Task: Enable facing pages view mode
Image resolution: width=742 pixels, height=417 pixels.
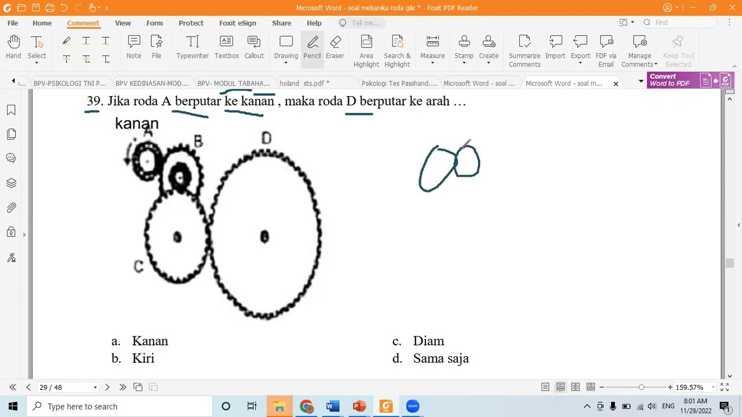Action: click(x=575, y=387)
